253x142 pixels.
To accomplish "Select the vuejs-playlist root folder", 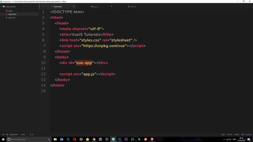I will pos(10,7).
